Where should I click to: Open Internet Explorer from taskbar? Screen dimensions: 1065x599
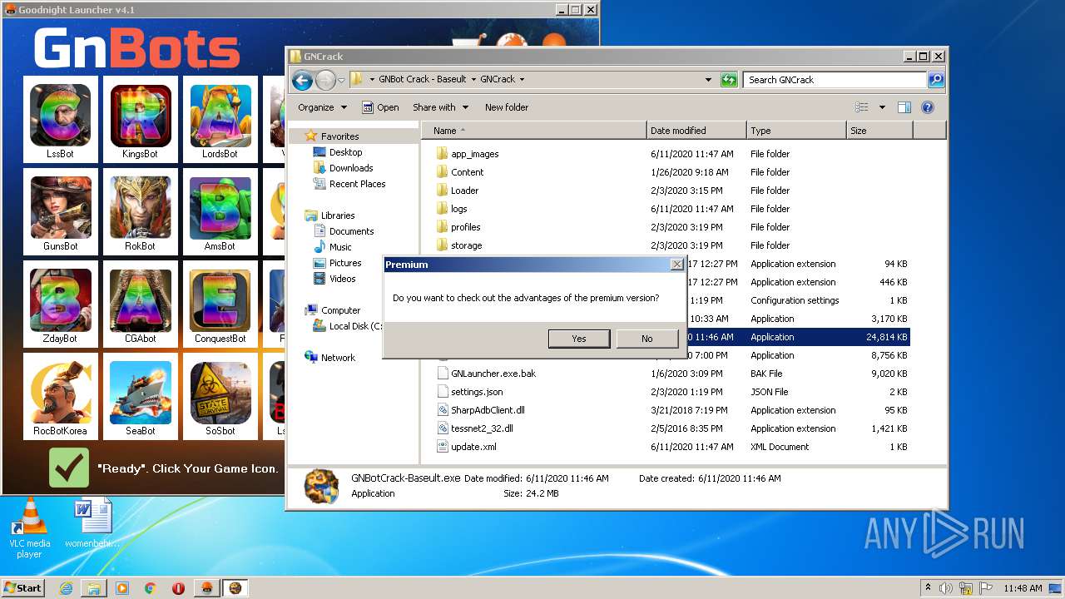click(67, 588)
